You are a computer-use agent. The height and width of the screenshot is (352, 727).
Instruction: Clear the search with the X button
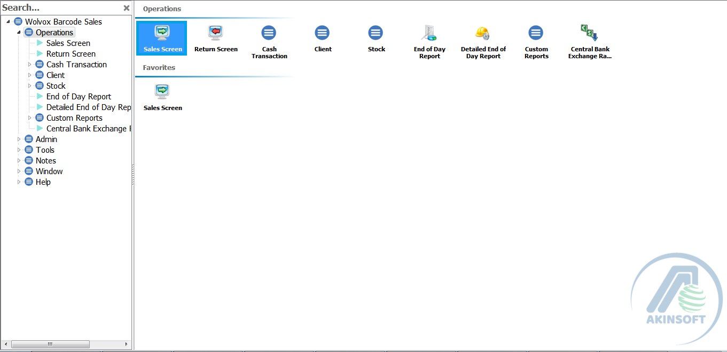click(x=127, y=8)
